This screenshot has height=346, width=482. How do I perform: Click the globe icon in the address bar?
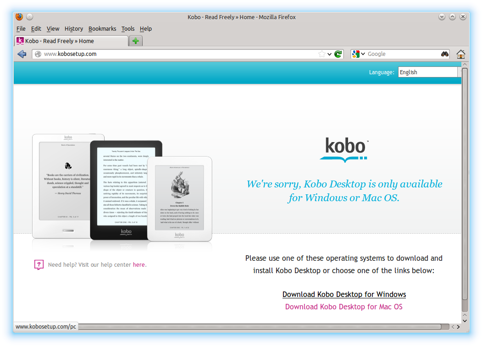[38, 54]
